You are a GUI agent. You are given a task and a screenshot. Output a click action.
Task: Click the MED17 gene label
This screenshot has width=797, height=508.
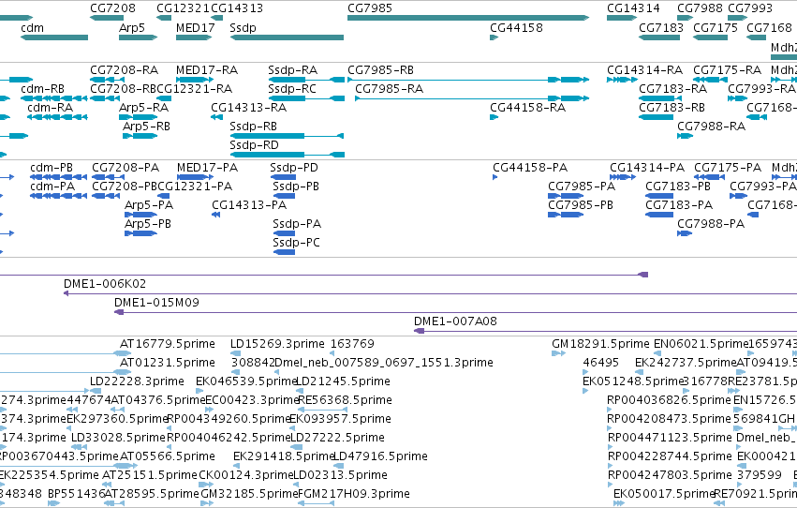pyautogui.click(x=195, y=27)
